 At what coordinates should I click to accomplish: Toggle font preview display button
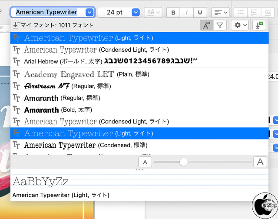(x=207, y=25)
